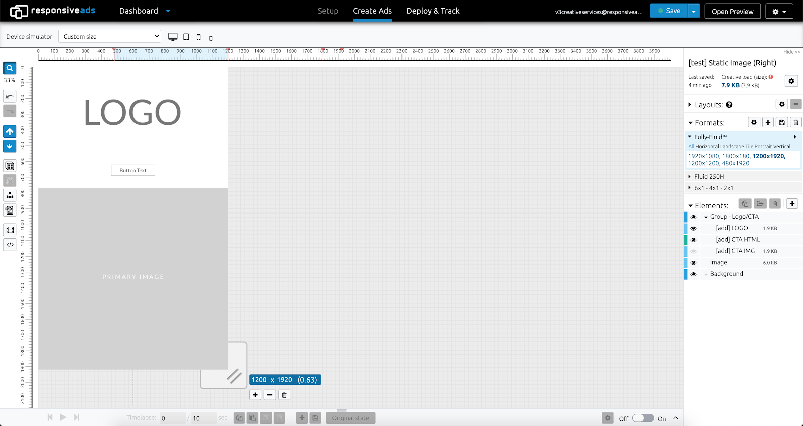Select the desktop device preview icon
Image resolution: width=803 pixels, height=426 pixels.
pos(173,37)
